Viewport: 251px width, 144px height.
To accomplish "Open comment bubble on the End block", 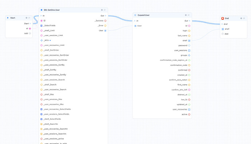I will (244, 18).
